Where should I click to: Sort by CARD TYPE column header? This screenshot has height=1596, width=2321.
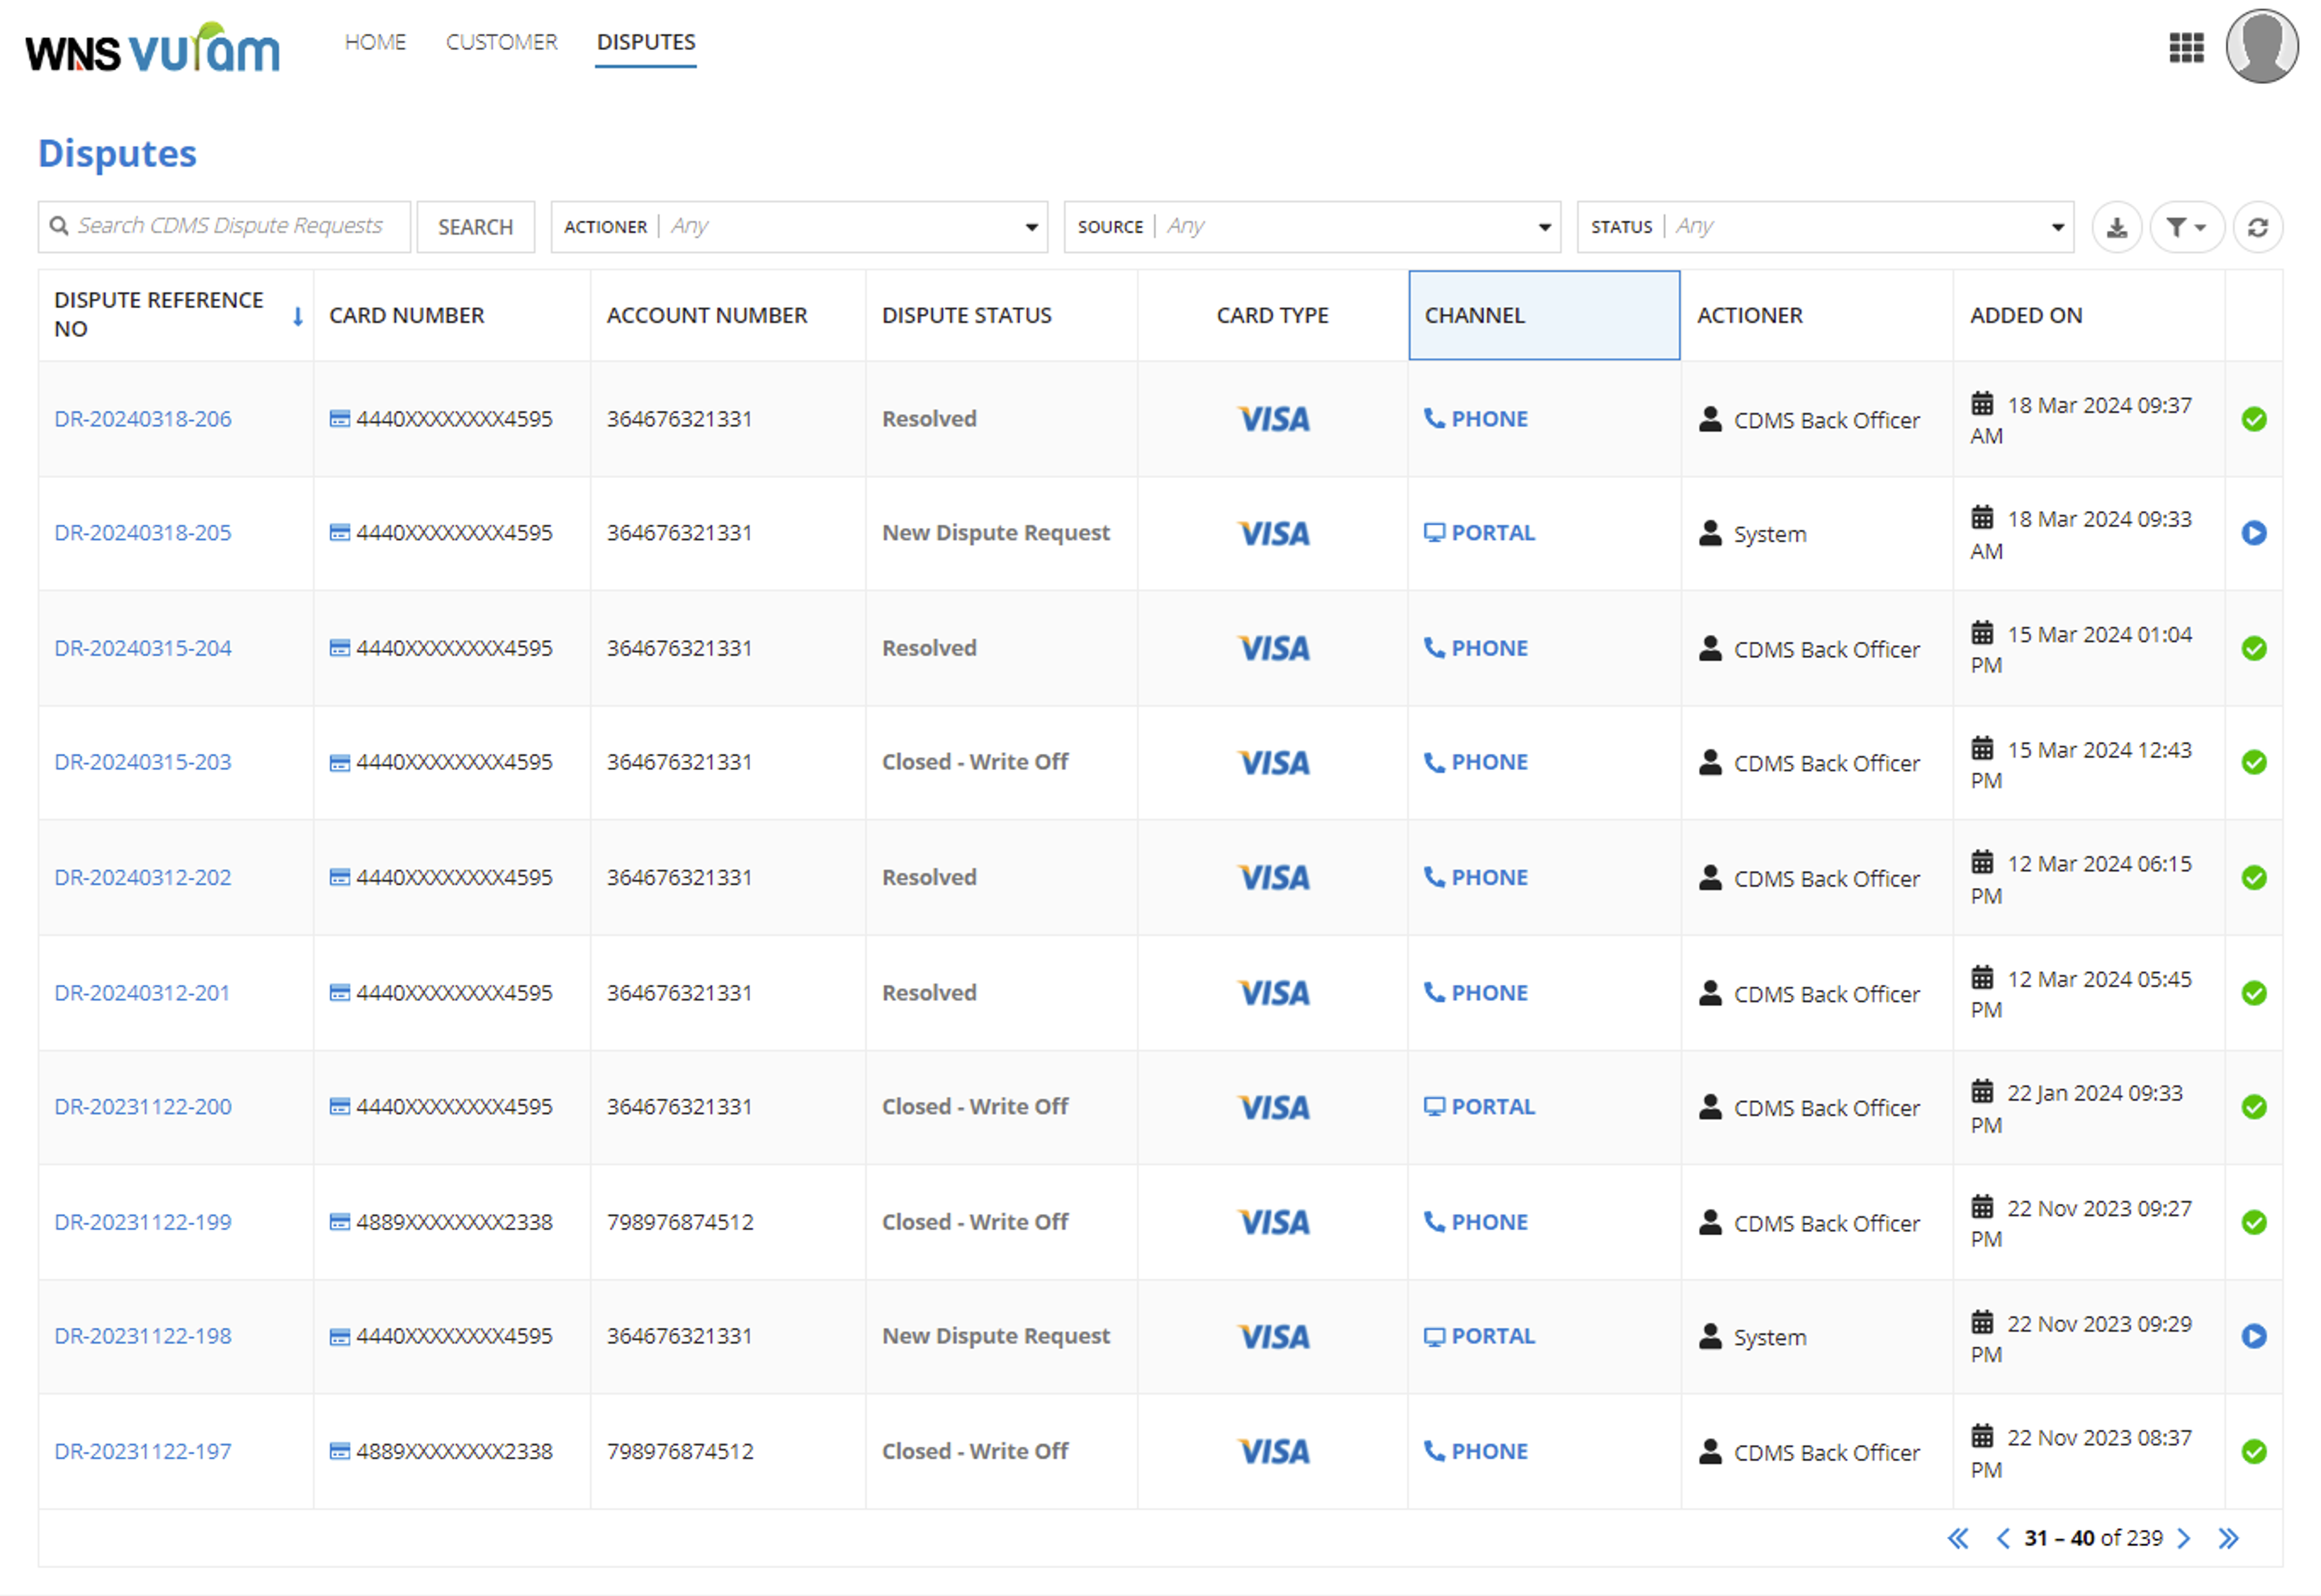[1272, 315]
